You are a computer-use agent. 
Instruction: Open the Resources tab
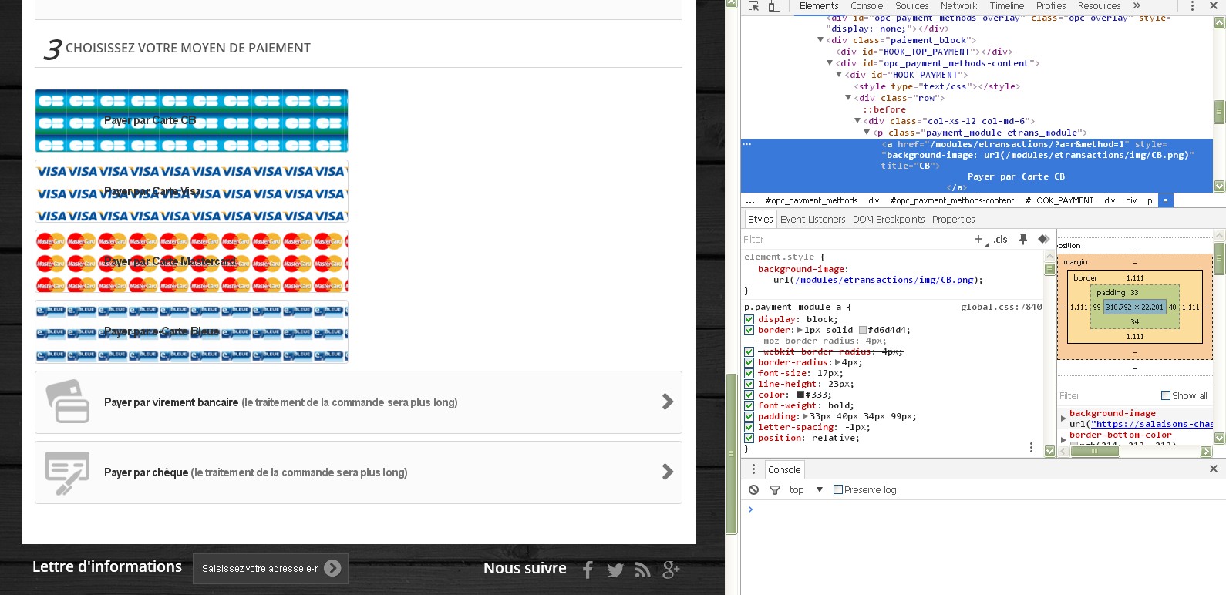click(1100, 6)
